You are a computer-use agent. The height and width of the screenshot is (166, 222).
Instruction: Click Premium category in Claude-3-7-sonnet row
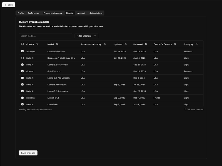[188, 51]
